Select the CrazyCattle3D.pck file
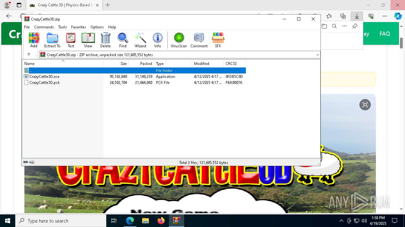The height and width of the screenshot is (227, 405). click(x=44, y=83)
